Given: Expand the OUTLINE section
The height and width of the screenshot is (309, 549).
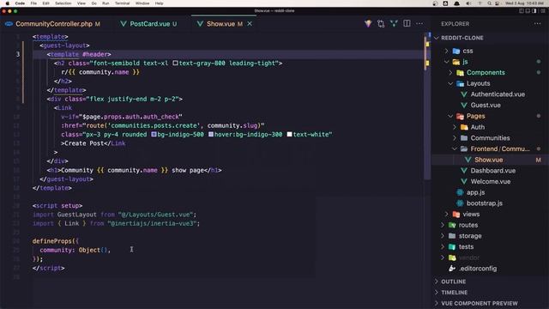Looking at the screenshot, I should (453, 282).
